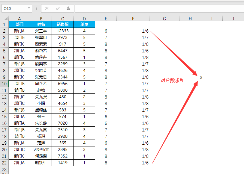Image resolution: width=244 pixels, height=174 pixels.
Task: Click the sum result cell showing 3
Action: pyautogui.click(x=201, y=78)
